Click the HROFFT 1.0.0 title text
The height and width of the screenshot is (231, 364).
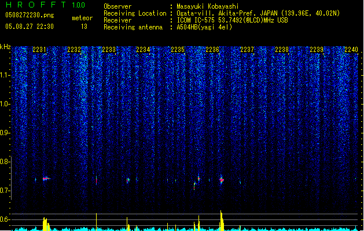[x=45, y=5]
